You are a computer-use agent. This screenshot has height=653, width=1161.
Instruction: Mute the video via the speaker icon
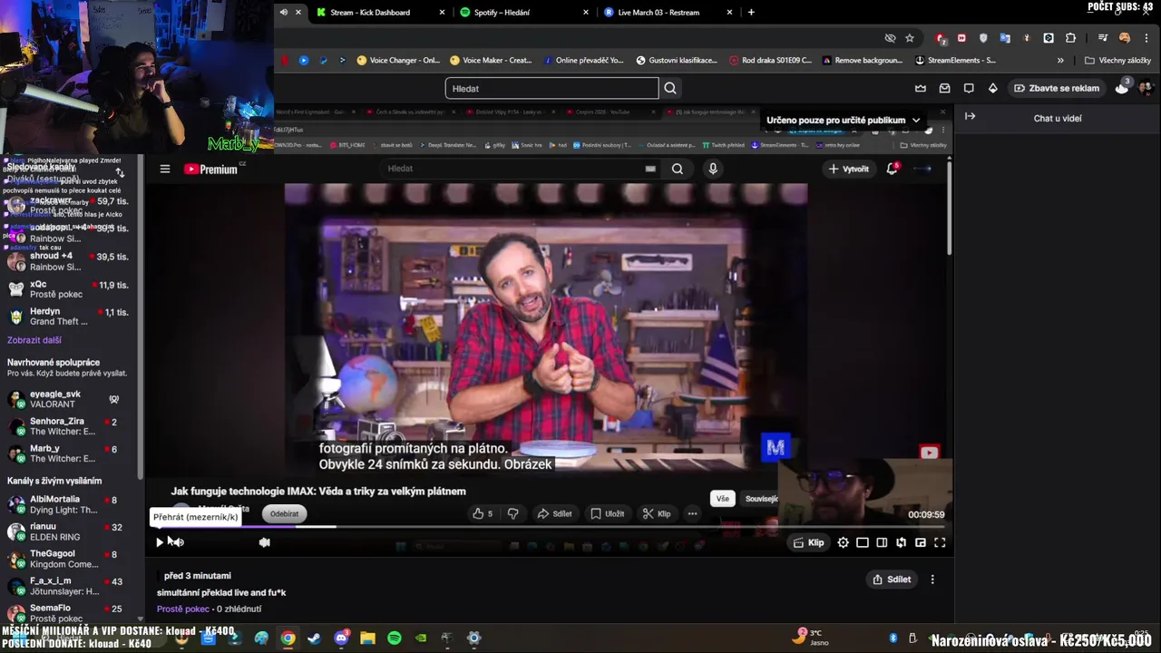pyautogui.click(x=178, y=542)
